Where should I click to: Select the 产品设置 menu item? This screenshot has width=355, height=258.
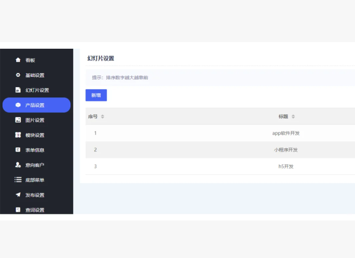[x=36, y=105]
